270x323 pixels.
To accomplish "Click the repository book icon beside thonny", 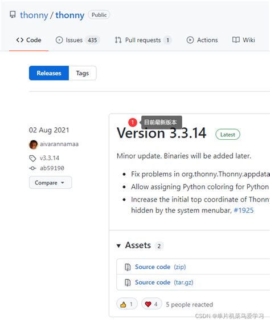I will [13, 15].
